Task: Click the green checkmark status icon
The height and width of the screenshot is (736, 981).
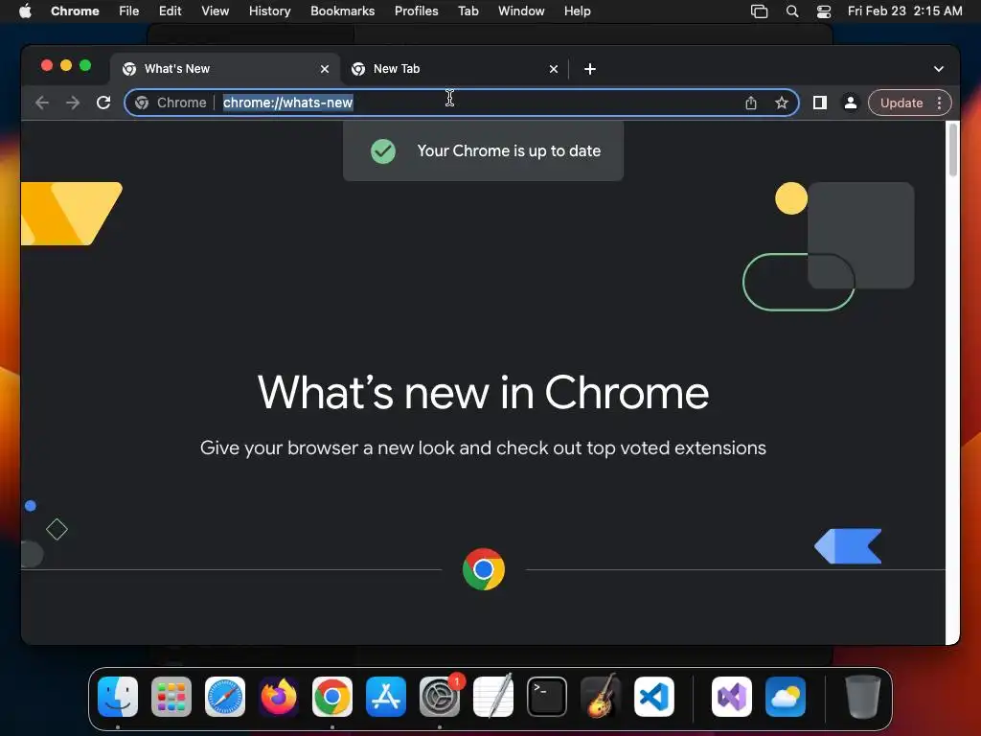Action: click(x=383, y=150)
